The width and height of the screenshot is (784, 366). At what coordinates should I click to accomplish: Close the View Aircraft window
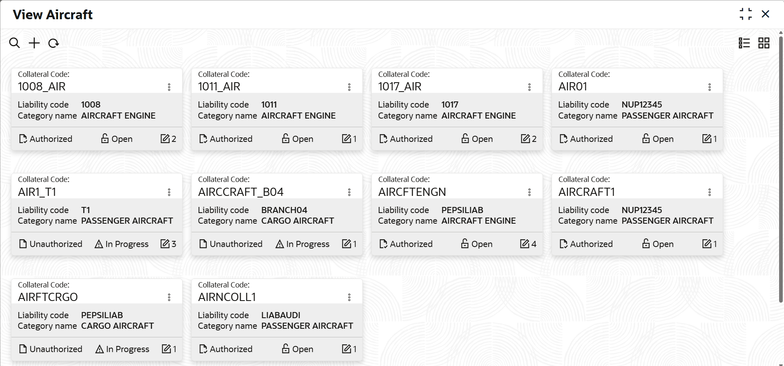pyautogui.click(x=765, y=14)
